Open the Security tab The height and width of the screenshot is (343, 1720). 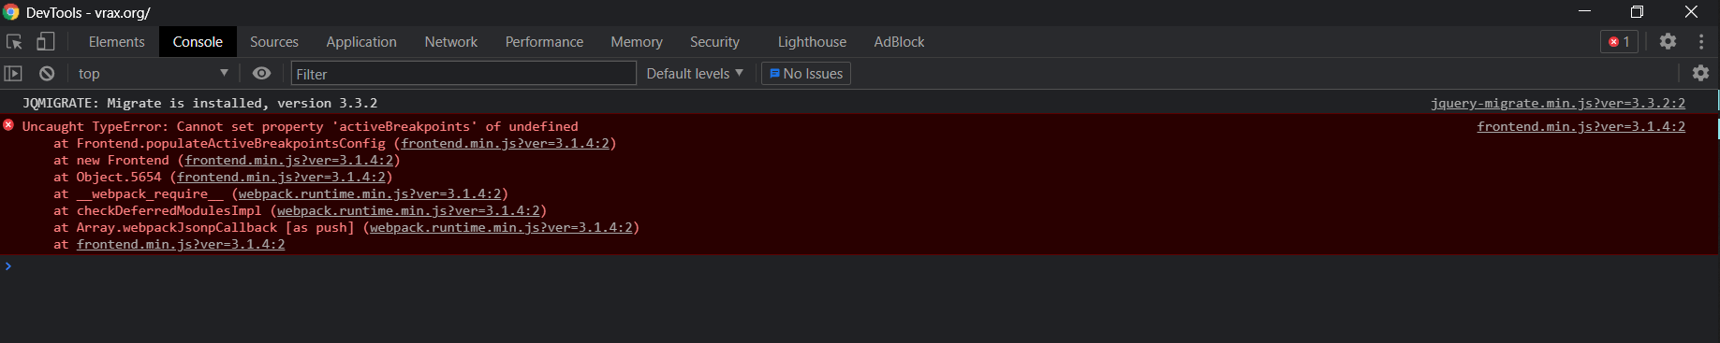(714, 42)
